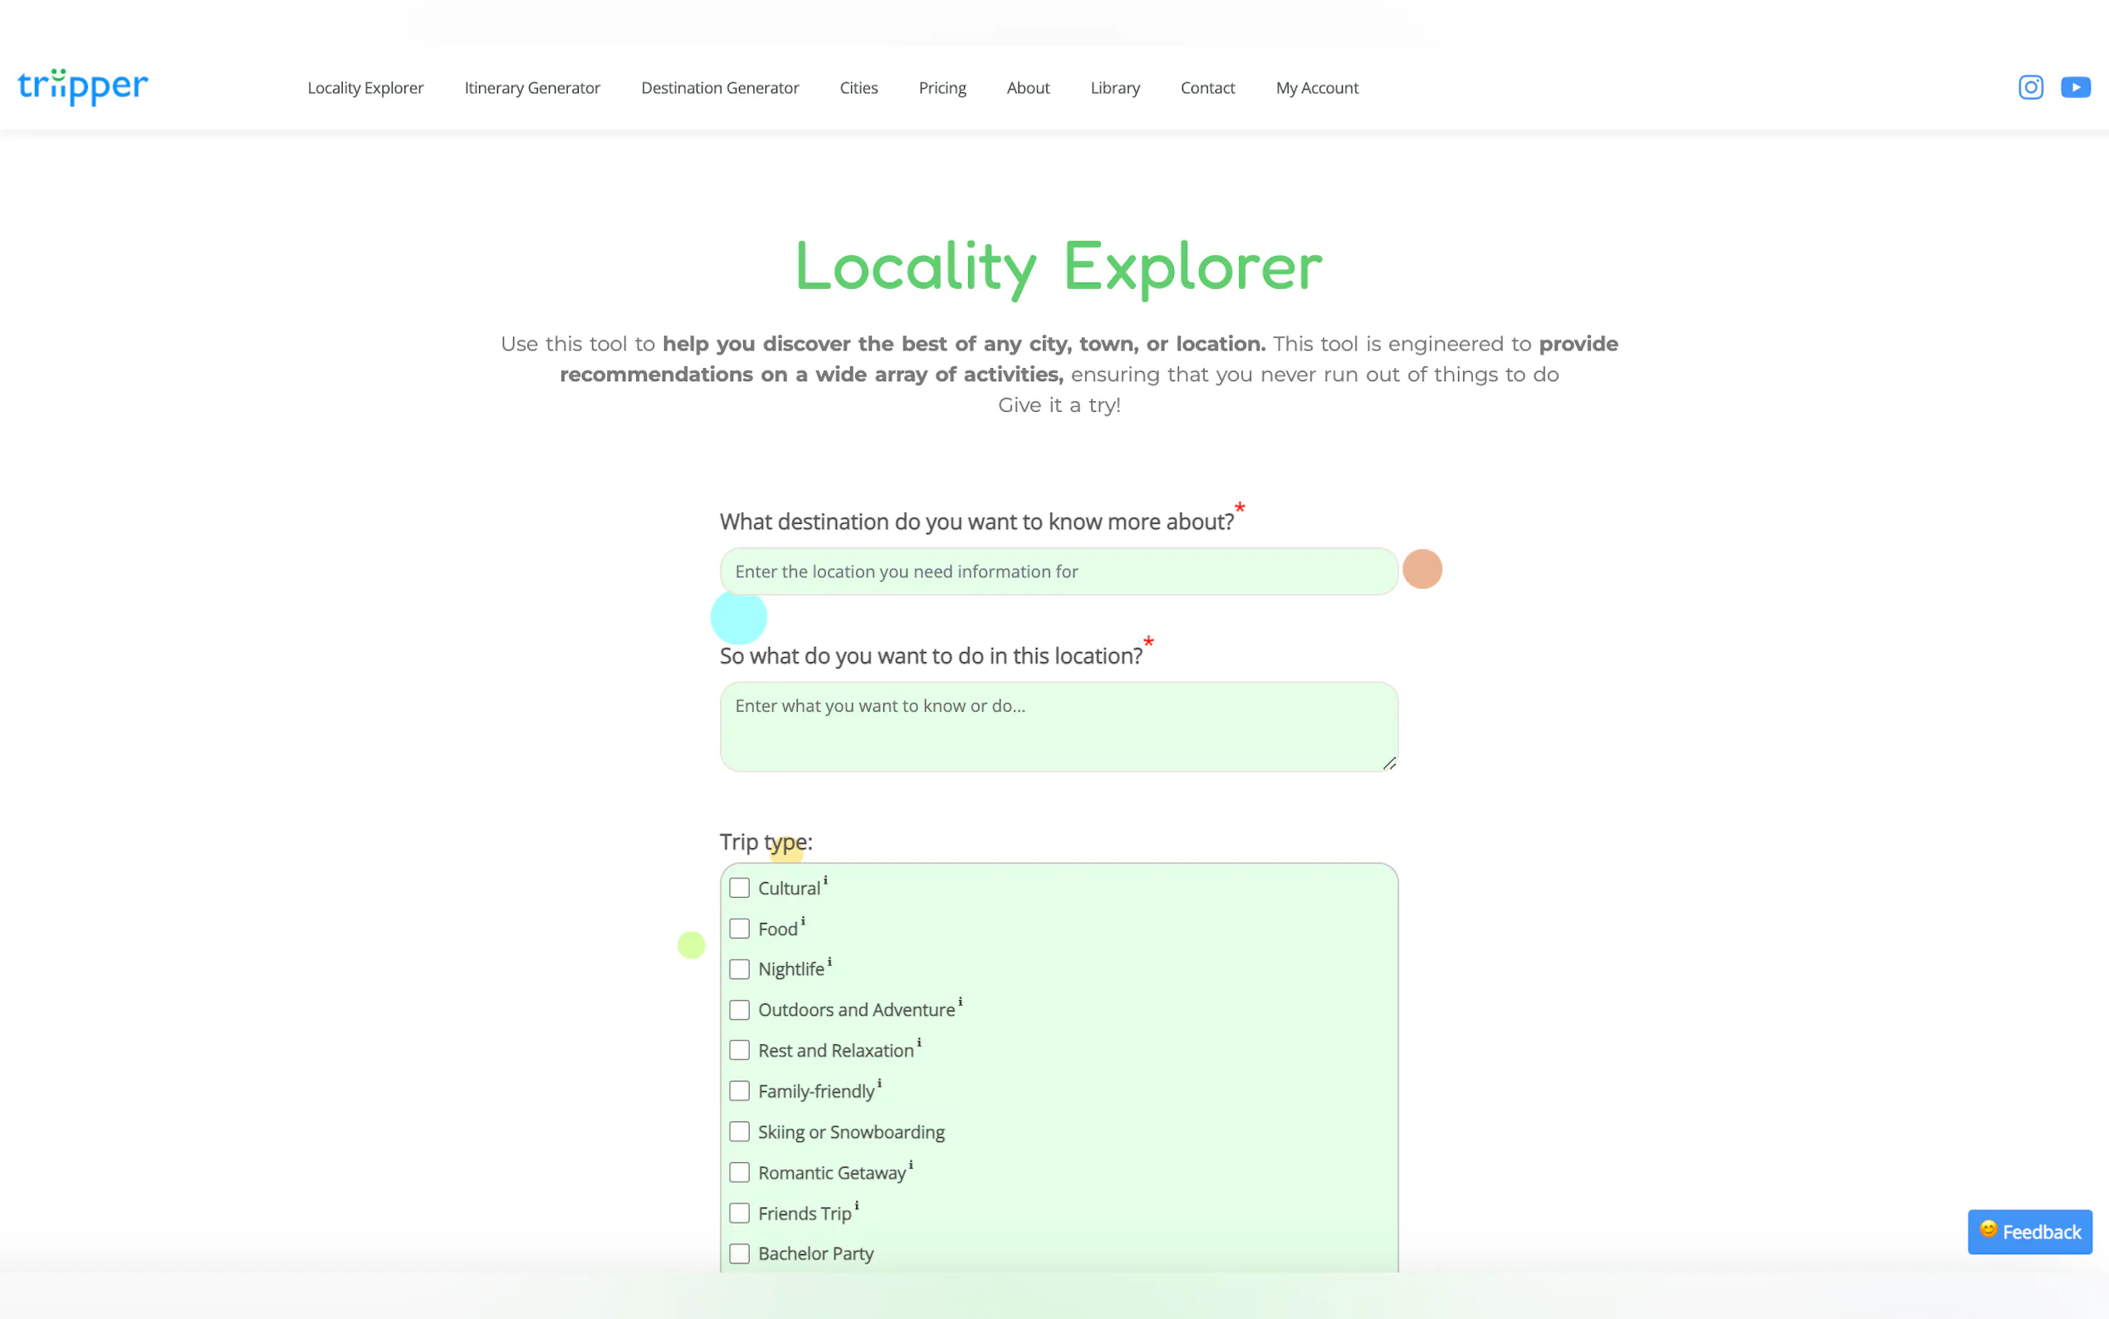Open the Destination Generator link
The width and height of the screenshot is (2109, 1319).
click(x=719, y=88)
